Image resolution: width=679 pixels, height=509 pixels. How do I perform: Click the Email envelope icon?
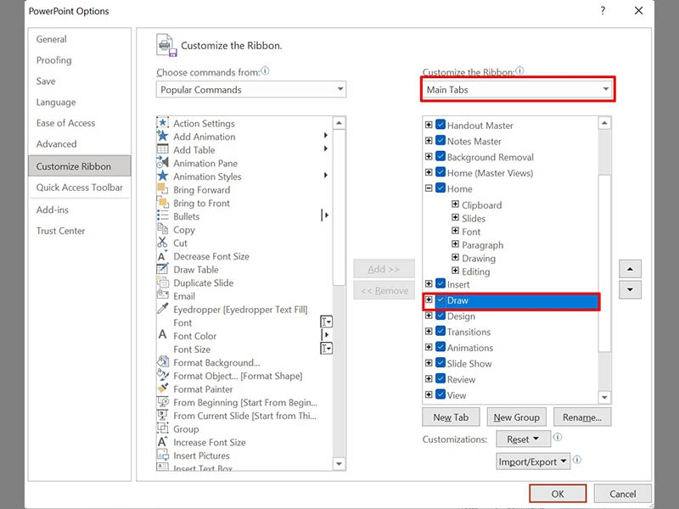[163, 295]
